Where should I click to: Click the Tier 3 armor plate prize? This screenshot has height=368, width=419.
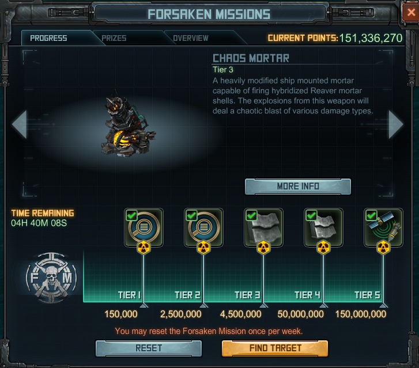(263, 227)
